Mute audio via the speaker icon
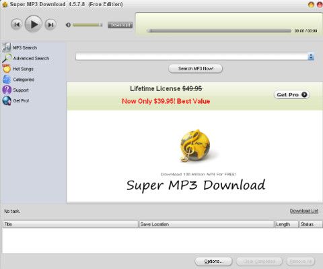Screen dimensions: 323x269 (x=68, y=25)
